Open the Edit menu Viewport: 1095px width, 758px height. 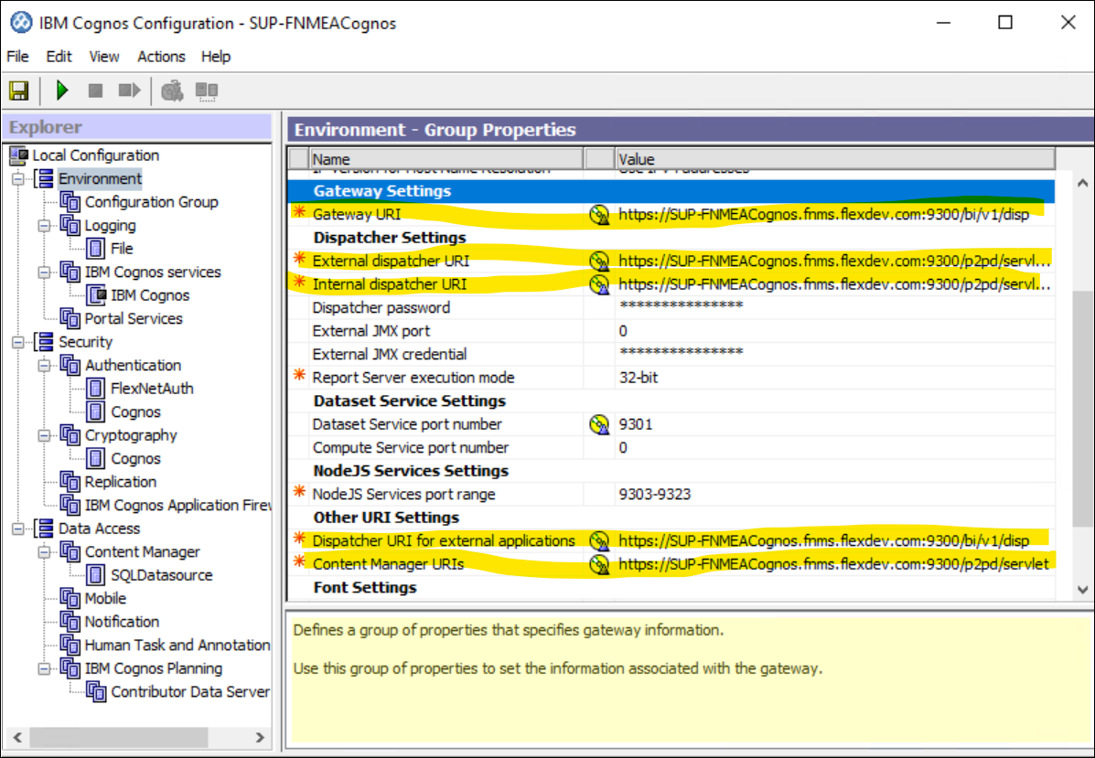pos(59,57)
